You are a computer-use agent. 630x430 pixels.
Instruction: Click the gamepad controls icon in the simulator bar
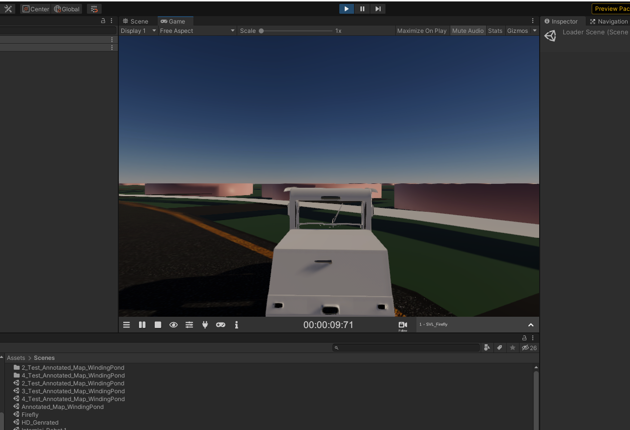(x=220, y=325)
